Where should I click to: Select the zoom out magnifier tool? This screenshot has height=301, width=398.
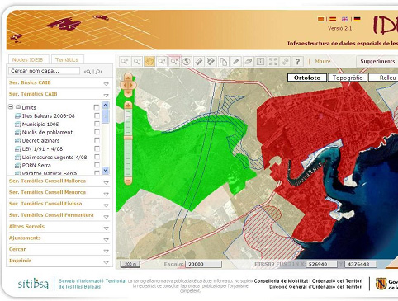[137, 61]
